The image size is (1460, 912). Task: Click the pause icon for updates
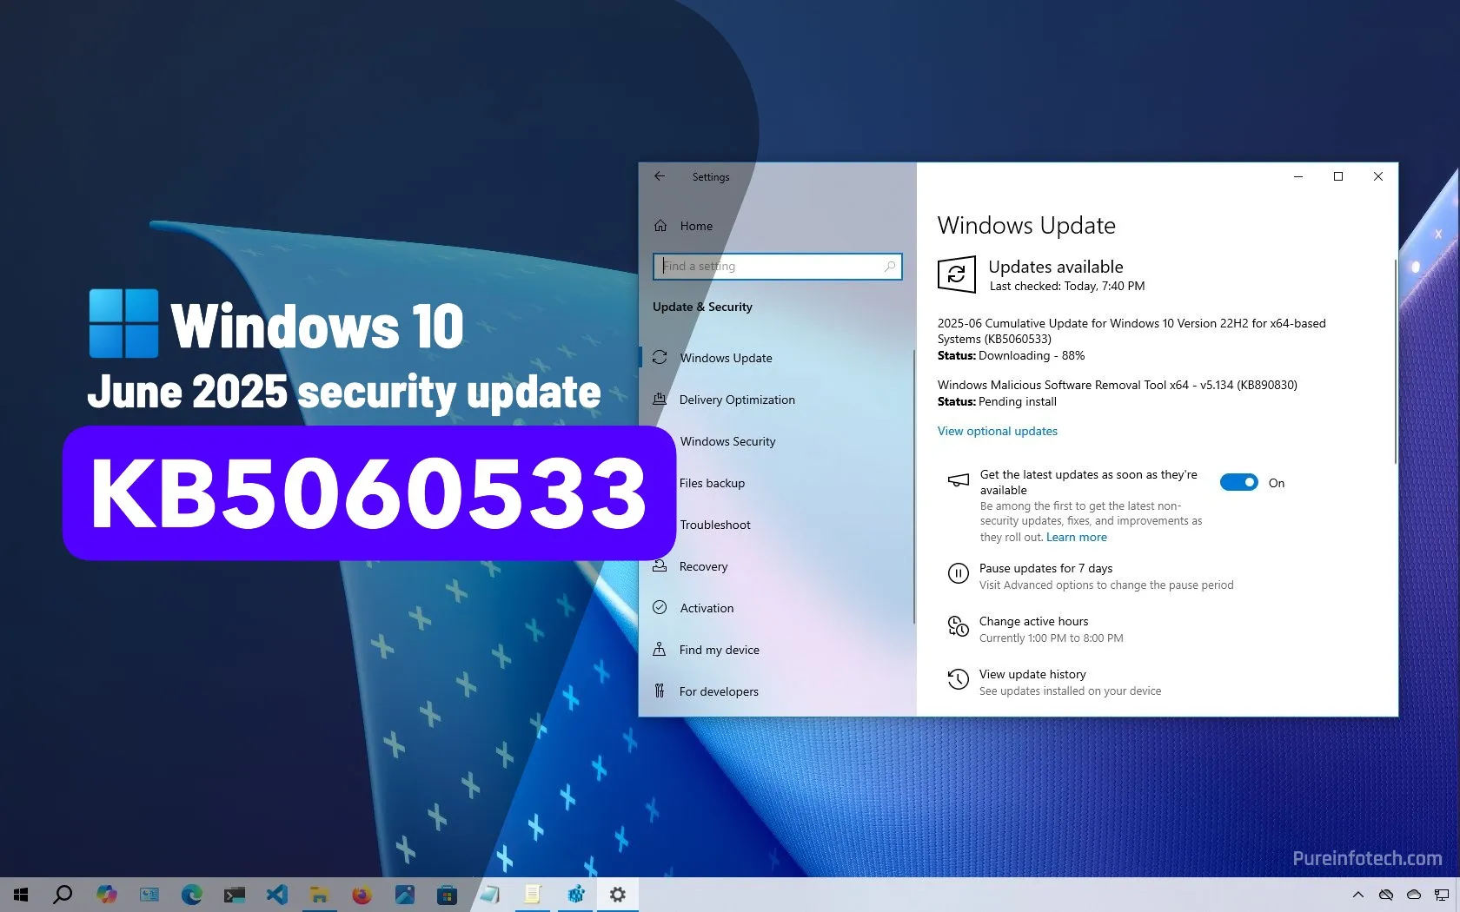point(958,573)
